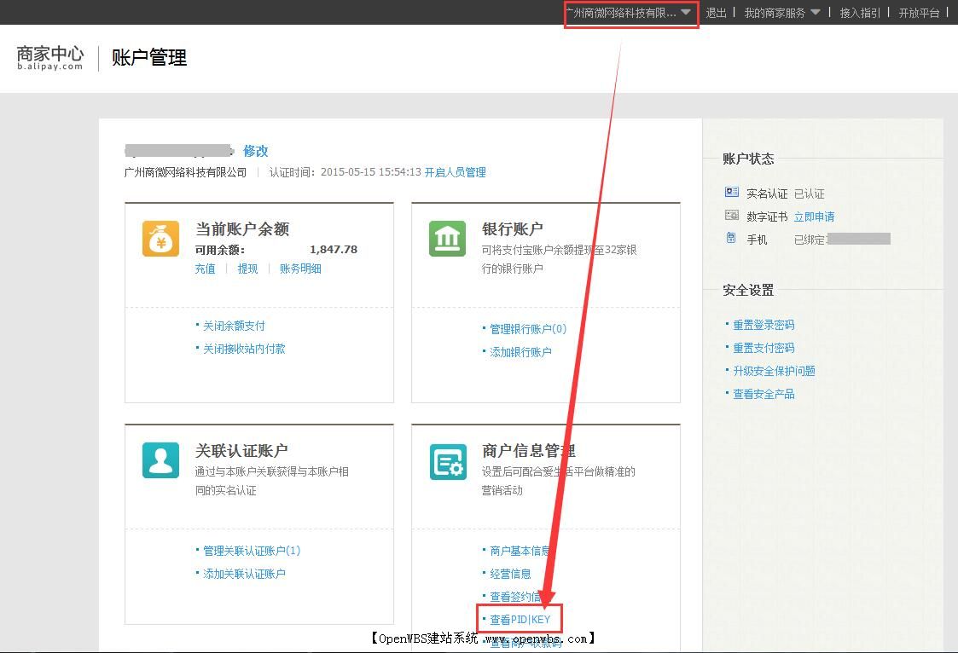Click the money bag icon for account balance

pyautogui.click(x=160, y=240)
